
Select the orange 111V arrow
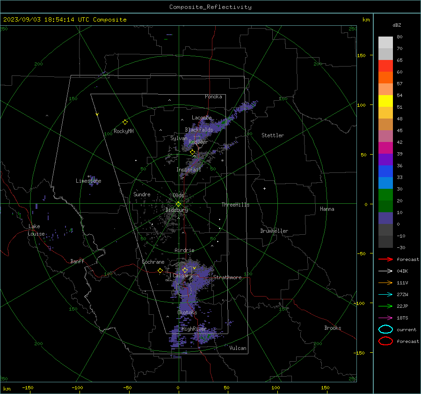tap(385, 282)
